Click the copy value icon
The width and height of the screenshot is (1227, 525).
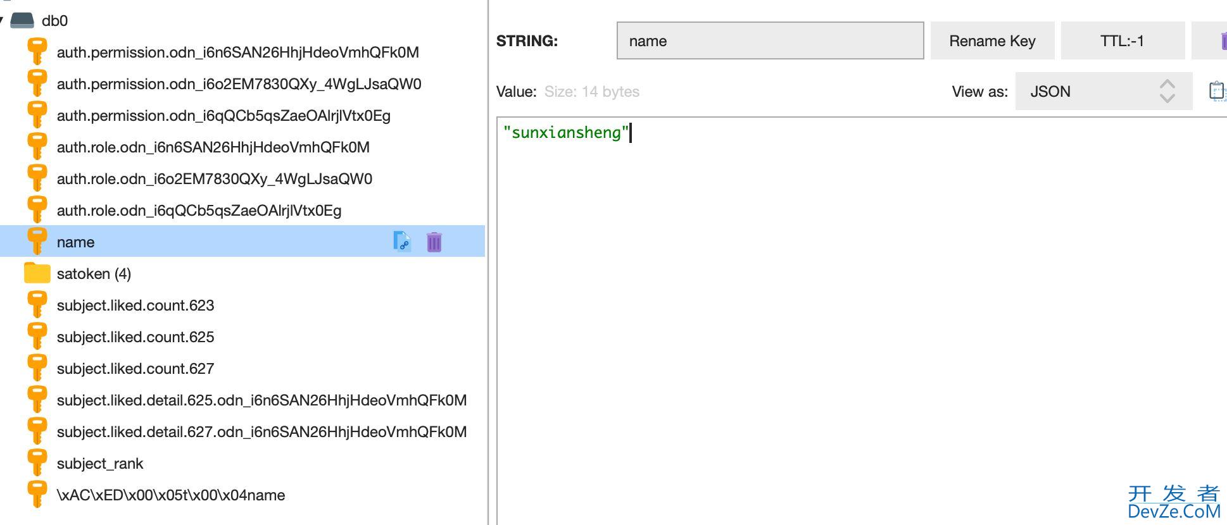(x=1218, y=91)
